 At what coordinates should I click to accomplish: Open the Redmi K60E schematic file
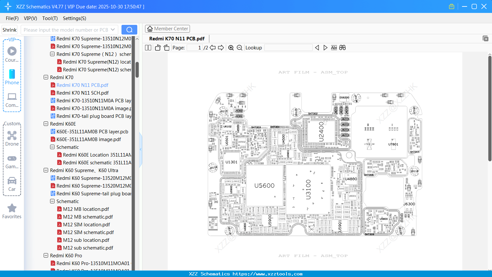click(94, 163)
